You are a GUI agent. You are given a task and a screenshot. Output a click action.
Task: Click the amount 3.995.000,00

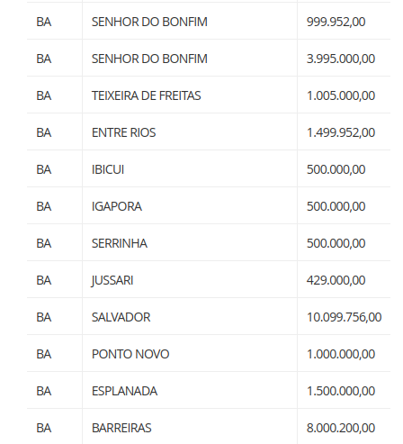(x=341, y=59)
